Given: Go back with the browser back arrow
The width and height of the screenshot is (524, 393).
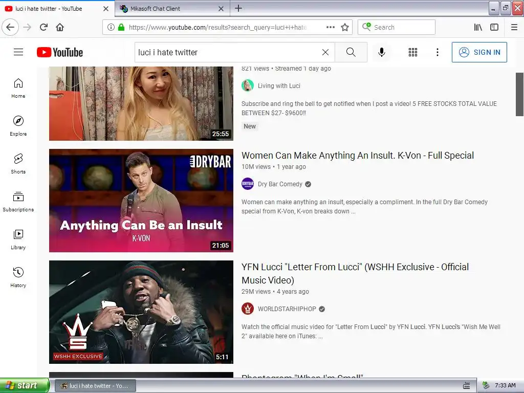Looking at the screenshot, I should 10,27.
